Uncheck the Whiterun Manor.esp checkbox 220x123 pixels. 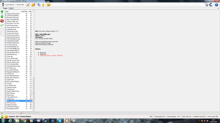6,22
